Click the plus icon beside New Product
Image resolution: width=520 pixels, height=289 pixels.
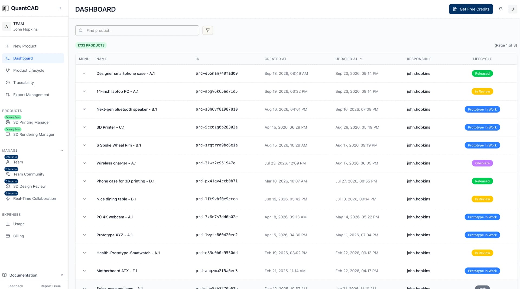(8, 46)
